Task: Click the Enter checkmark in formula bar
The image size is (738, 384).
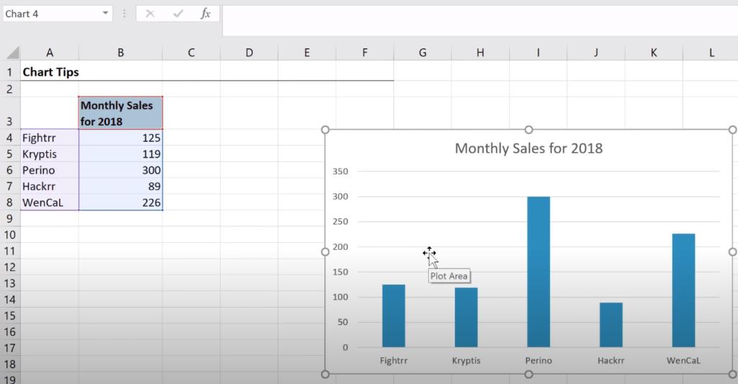Action: click(x=177, y=14)
